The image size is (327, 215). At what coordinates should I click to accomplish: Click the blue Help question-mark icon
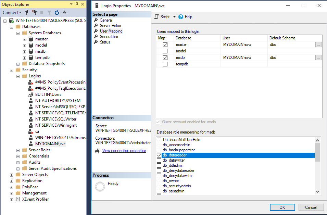point(181,17)
